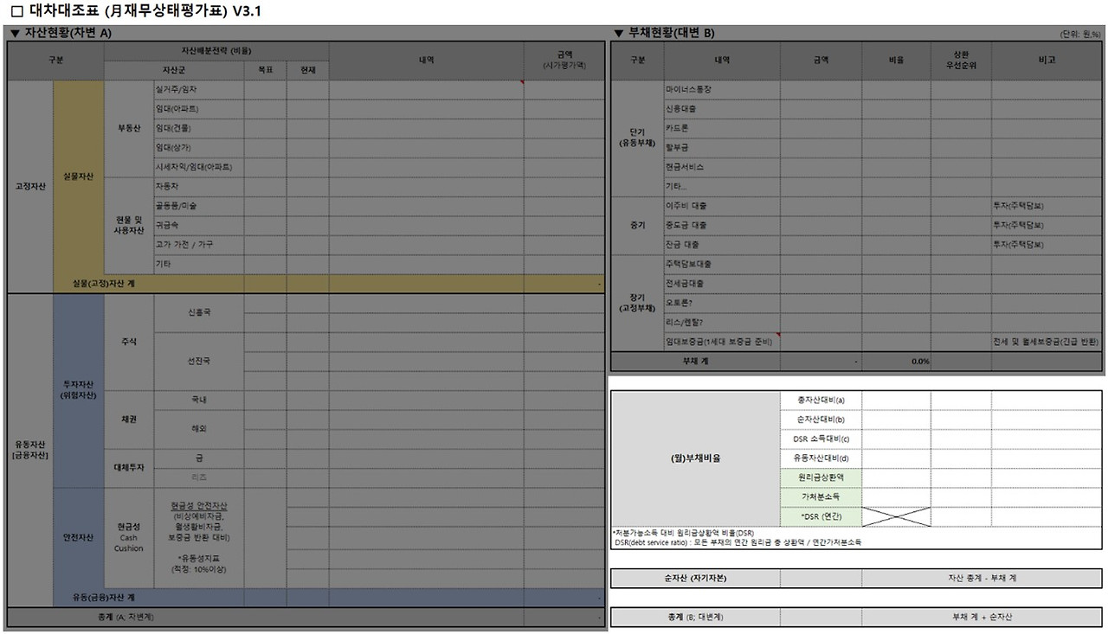The height and width of the screenshot is (634, 1108).
Task: Select the 고정자산 category cell
Action: point(30,186)
